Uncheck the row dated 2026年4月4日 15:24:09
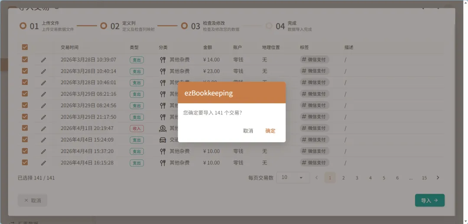This screenshot has width=468, height=224. pos(25,140)
